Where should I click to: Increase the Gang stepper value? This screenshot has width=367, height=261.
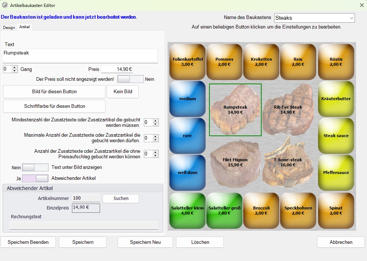pos(15,67)
